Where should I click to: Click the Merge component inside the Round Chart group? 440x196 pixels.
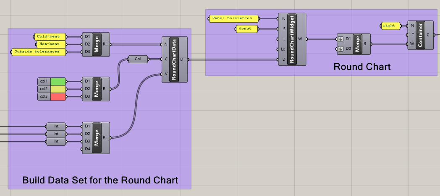357,44
